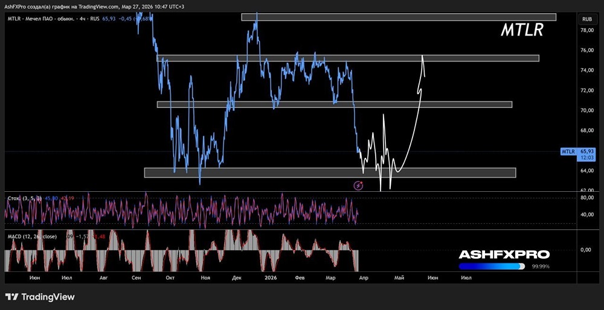Click the Фев label on time axis
Image resolution: width=604 pixels, height=310 pixels.
pyautogui.click(x=300, y=277)
